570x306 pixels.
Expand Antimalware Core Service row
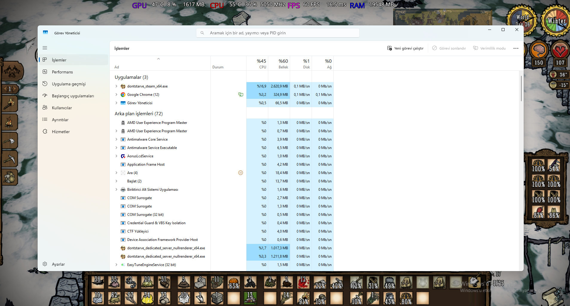point(117,139)
